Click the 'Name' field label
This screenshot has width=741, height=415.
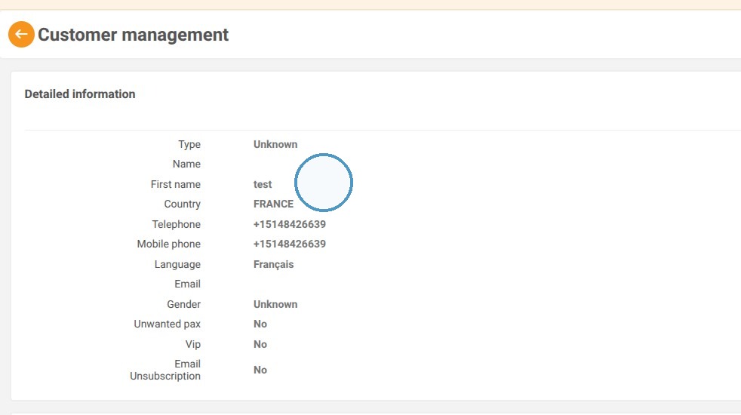[186, 164]
